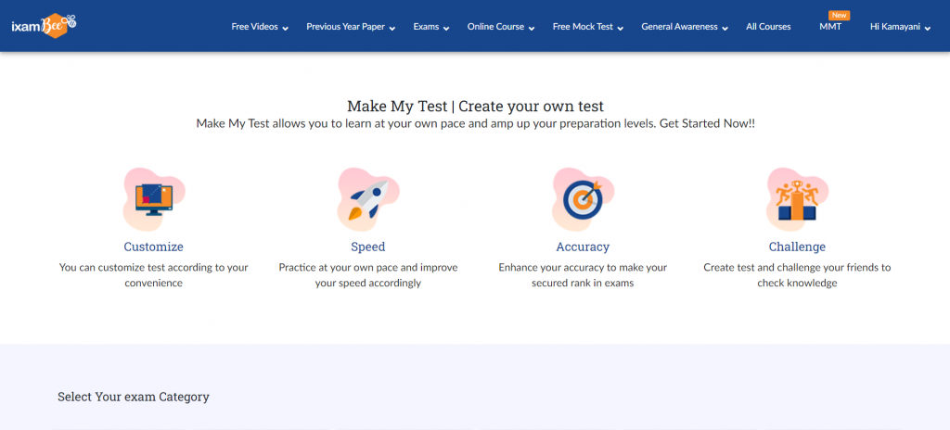This screenshot has width=950, height=430.
Task: Open the Exams menu
Action: (x=426, y=27)
